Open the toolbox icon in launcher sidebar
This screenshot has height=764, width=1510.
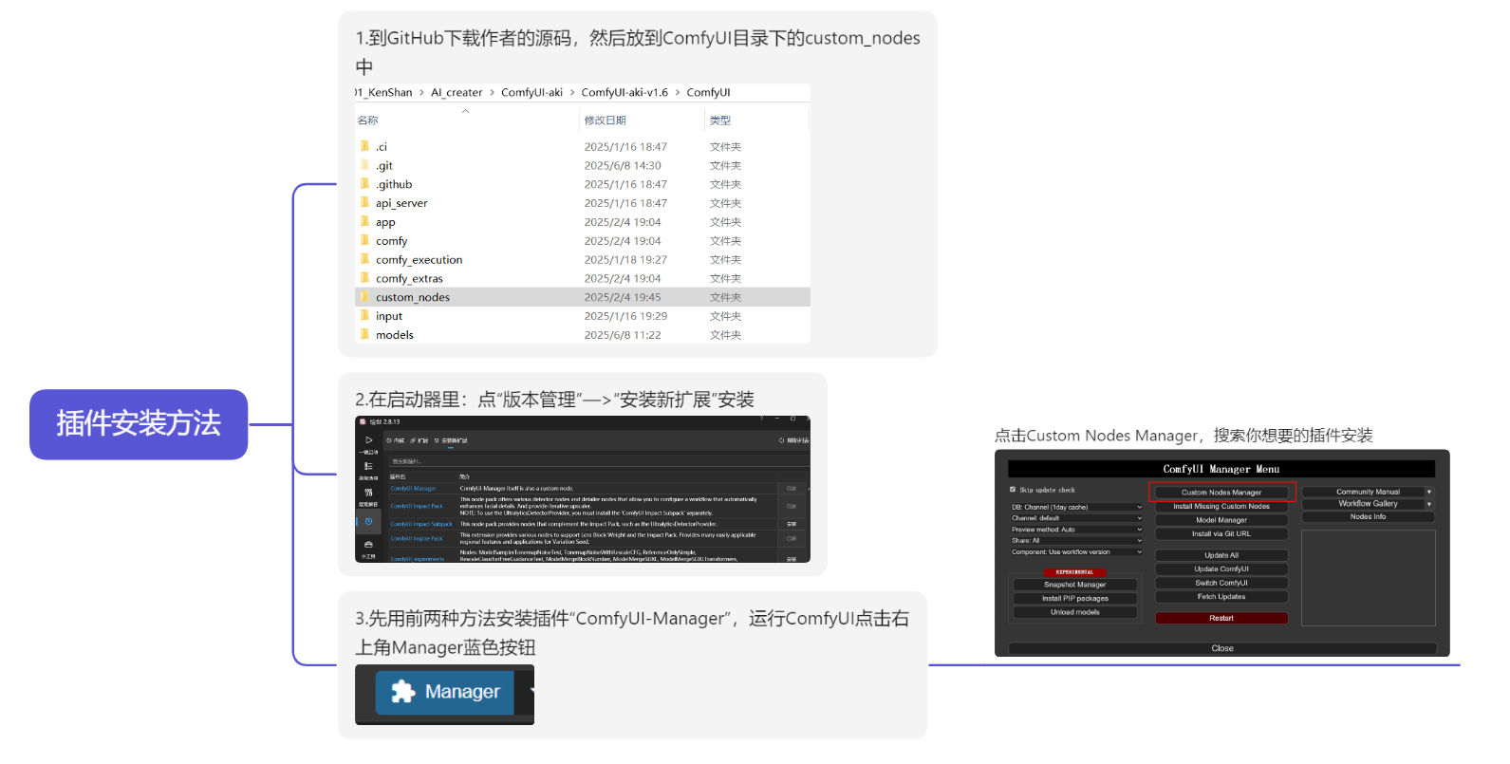point(368,545)
